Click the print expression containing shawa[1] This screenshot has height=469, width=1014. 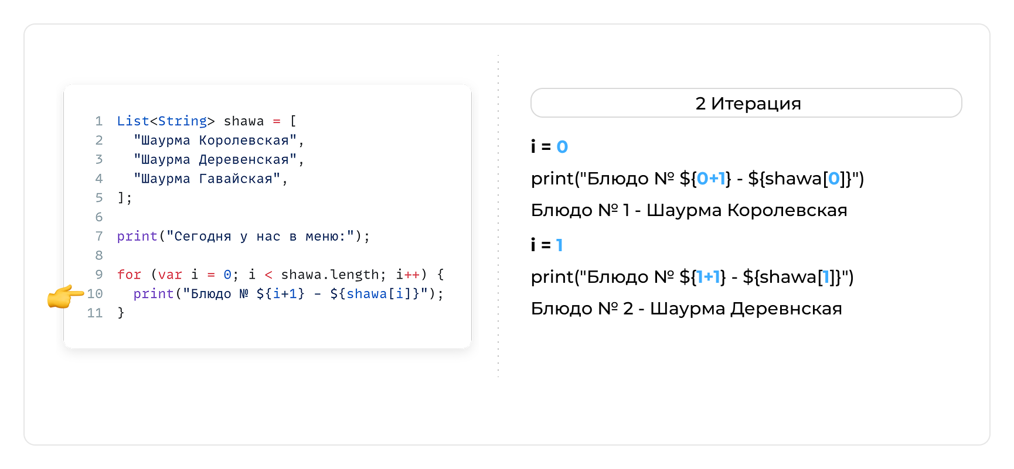click(x=692, y=277)
